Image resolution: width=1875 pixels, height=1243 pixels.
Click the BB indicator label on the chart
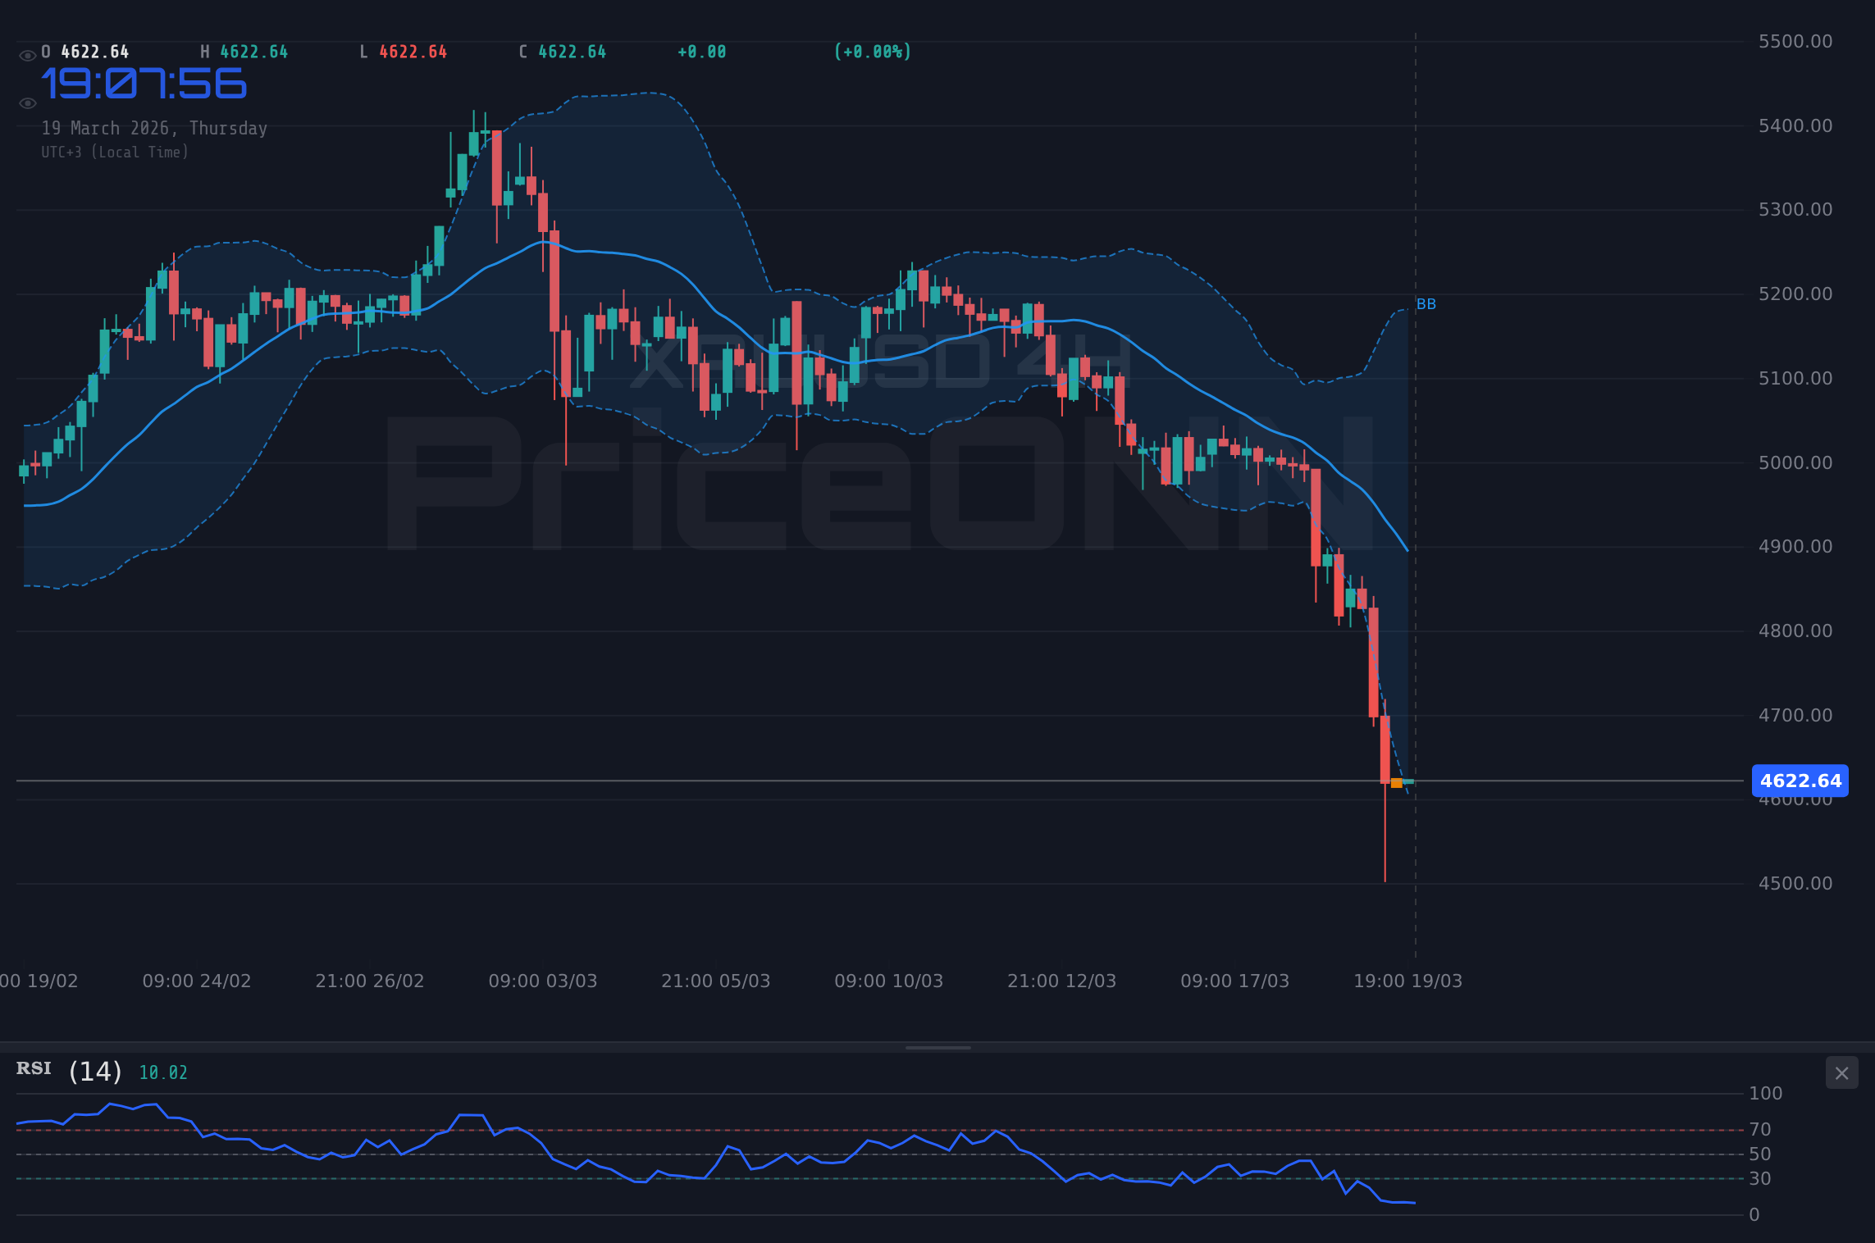1426,303
